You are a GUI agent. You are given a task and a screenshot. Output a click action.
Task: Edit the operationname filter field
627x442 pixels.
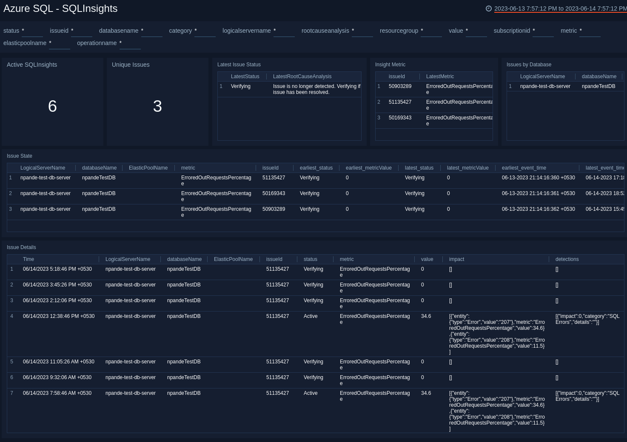click(x=130, y=43)
